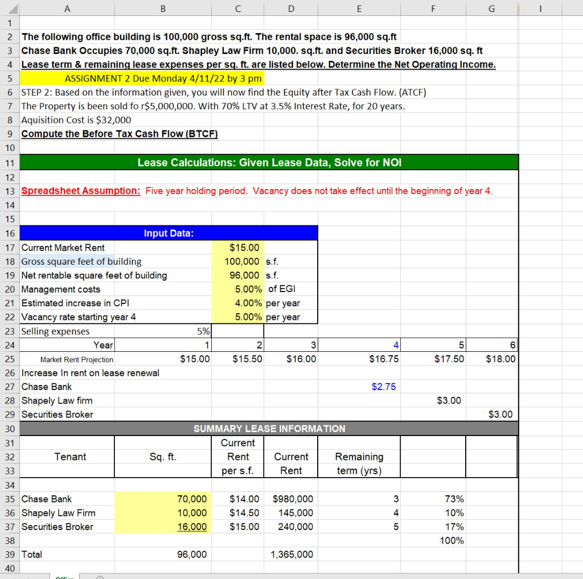Click the Total label in row 39
Image resolution: width=583 pixels, height=579 pixels.
tap(32, 555)
